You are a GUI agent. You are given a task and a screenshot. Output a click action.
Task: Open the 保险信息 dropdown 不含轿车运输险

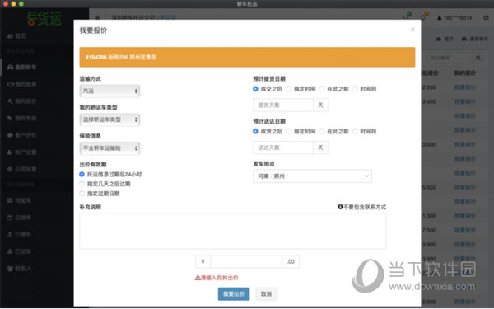110,148
